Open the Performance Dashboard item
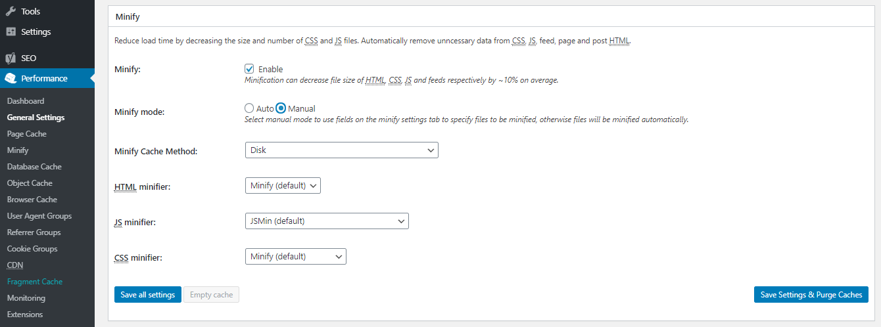 (x=26, y=101)
